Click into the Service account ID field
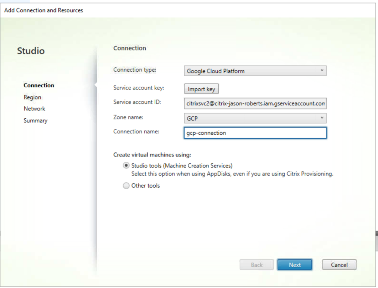The width and height of the screenshot is (378, 288). (255, 103)
